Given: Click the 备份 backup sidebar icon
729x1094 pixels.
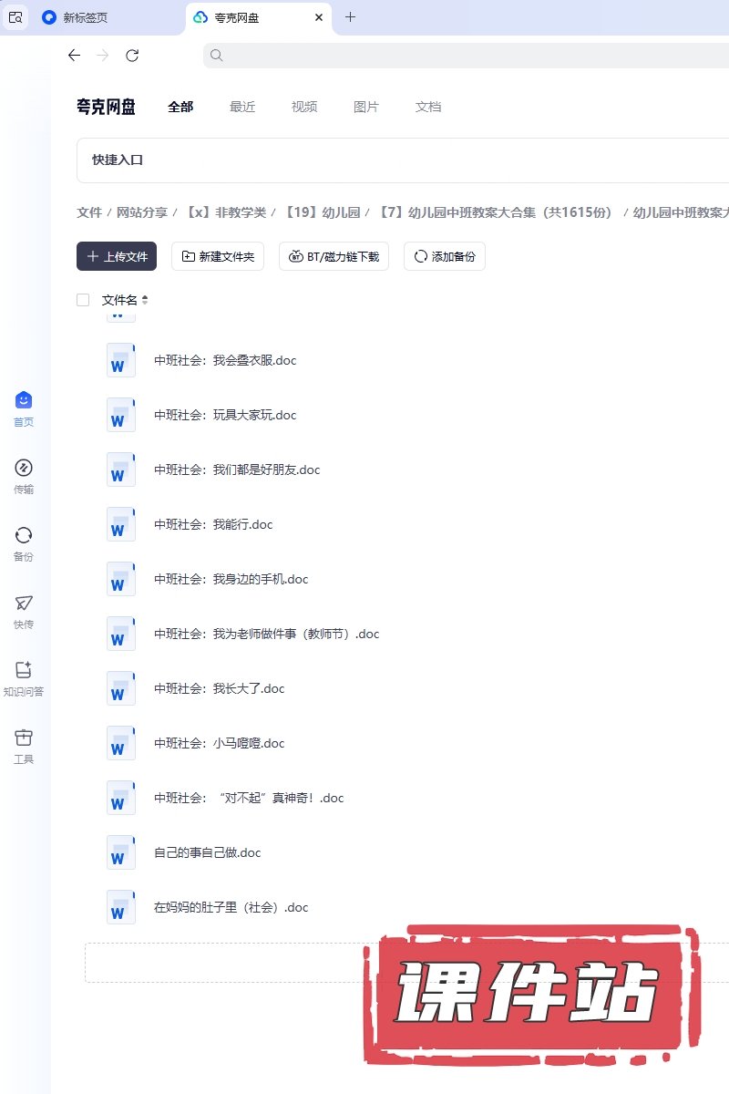Looking at the screenshot, I should (x=24, y=536).
